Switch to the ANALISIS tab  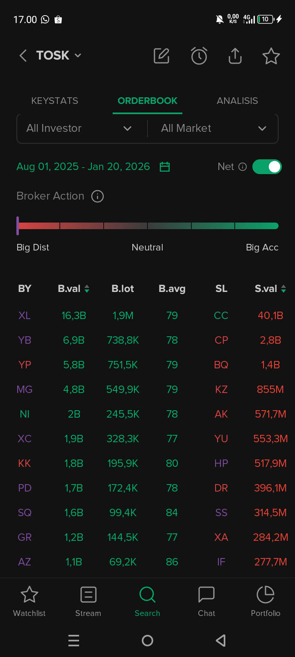237,101
